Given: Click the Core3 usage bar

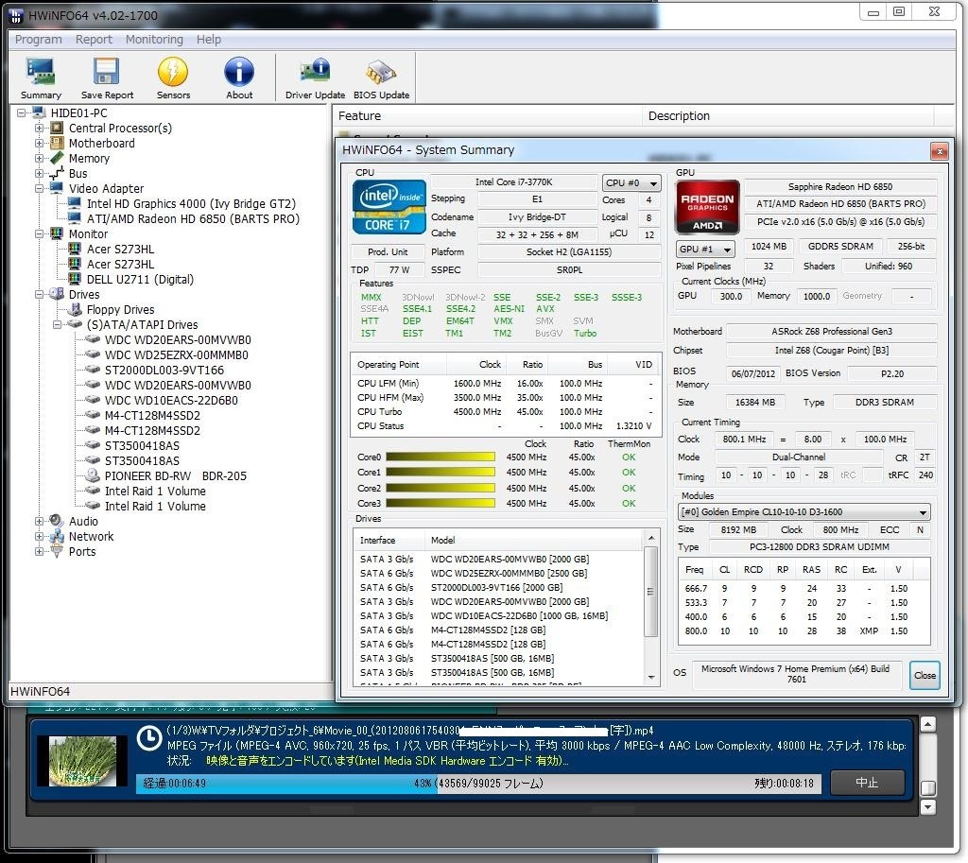Looking at the screenshot, I should click(x=441, y=503).
